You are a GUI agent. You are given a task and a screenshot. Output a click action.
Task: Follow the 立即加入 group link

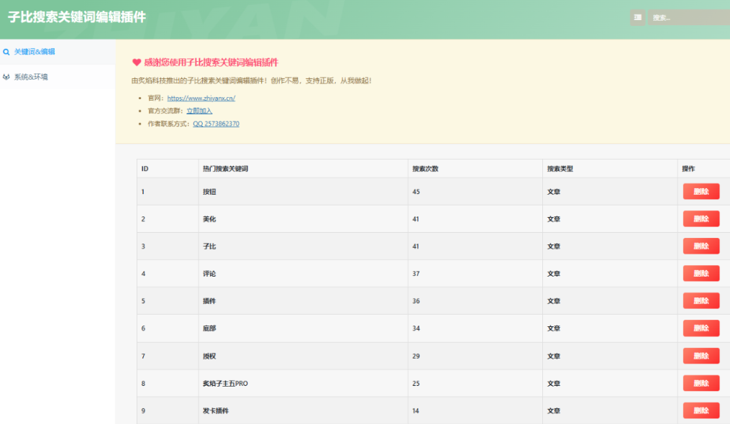(199, 111)
